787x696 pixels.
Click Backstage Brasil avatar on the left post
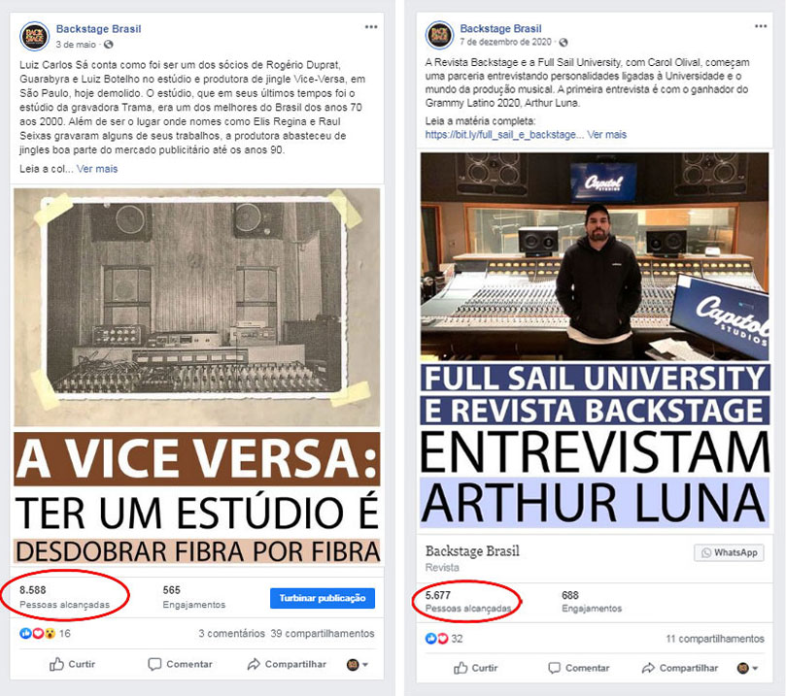[x=35, y=36]
